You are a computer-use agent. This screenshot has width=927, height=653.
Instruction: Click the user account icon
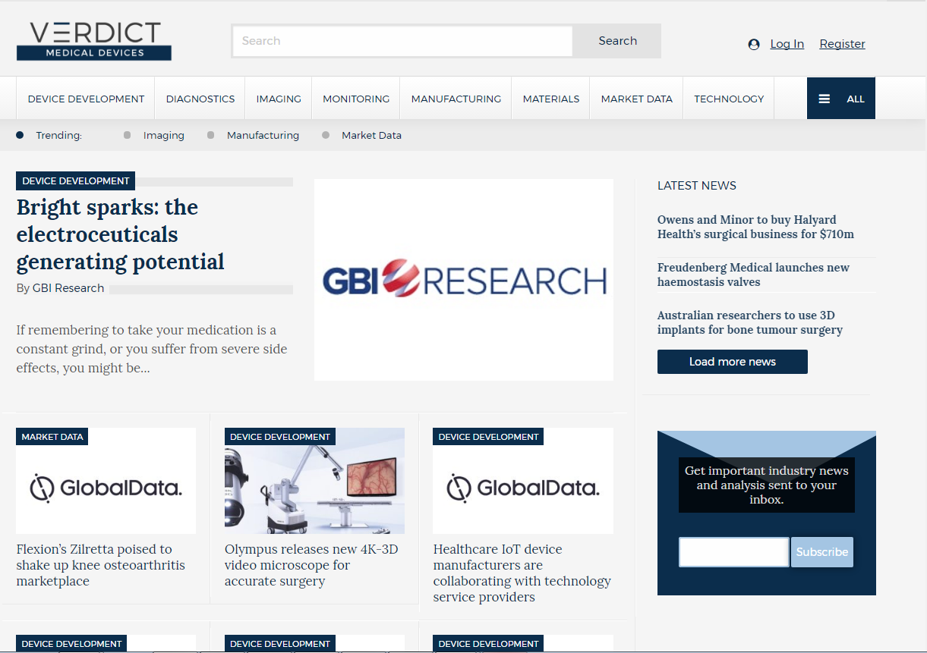point(754,45)
